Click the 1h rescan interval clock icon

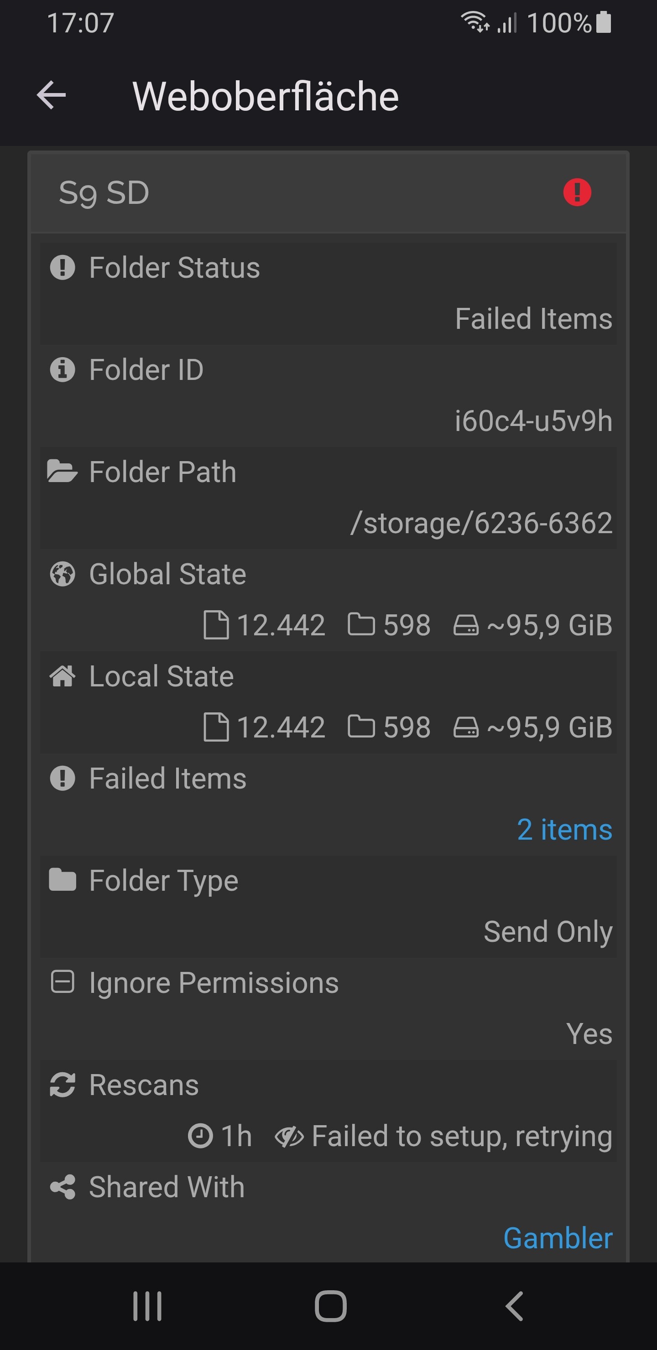coord(200,1136)
